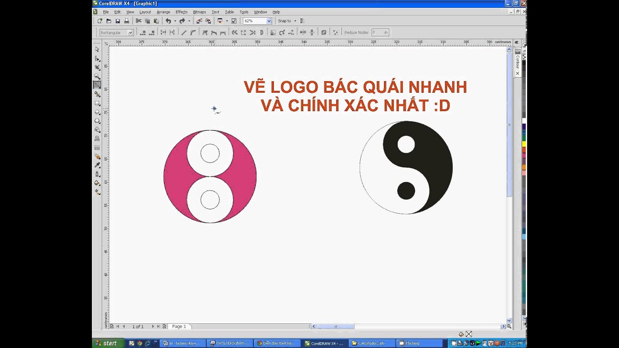The width and height of the screenshot is (619, 348).
Task: Select the Table tool
Action: click(97, 147)
